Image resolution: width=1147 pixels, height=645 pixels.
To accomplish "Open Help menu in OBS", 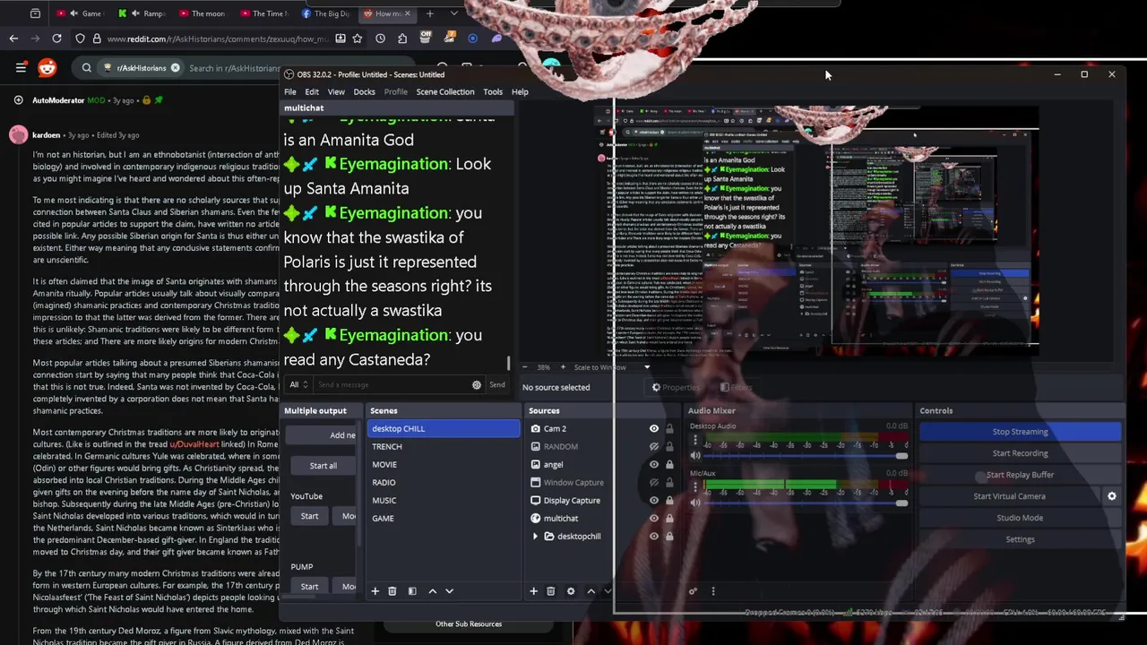I will coord(520,91).
